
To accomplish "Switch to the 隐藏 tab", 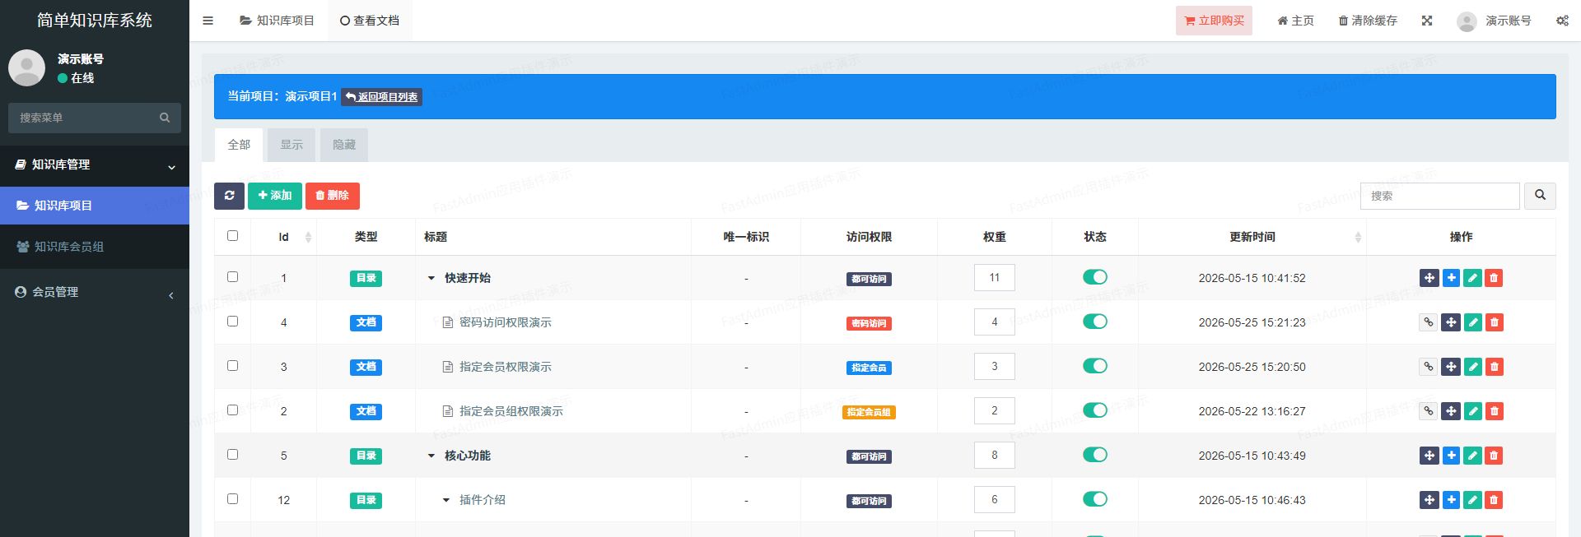I will tap(344, 145).
